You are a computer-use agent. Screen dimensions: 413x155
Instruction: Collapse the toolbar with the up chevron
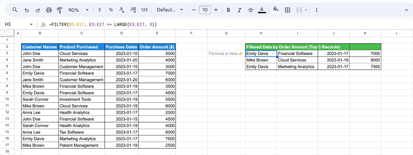(x=407, y=10)
